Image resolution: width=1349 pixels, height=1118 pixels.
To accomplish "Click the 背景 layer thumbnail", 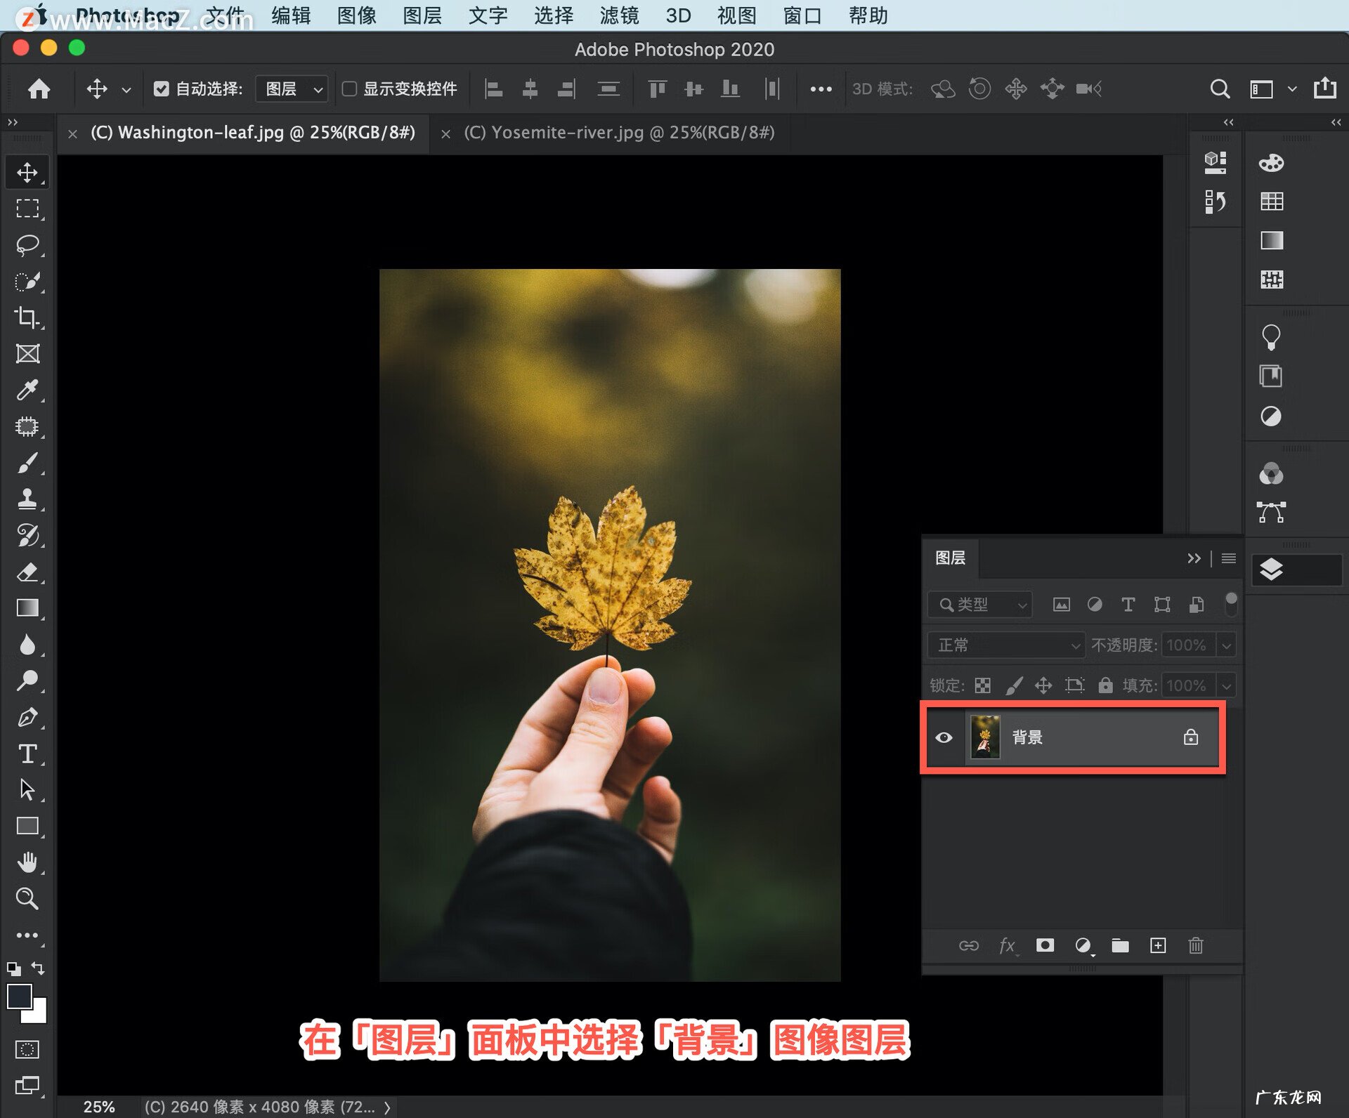I will [986, 737].
